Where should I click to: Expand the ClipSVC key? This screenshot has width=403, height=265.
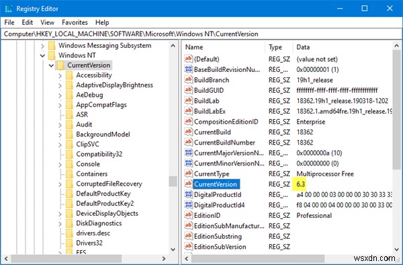[60, 145]
